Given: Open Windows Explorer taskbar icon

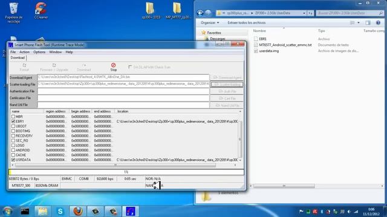Looking at the screenshot, I should click(x=42, y=212).
